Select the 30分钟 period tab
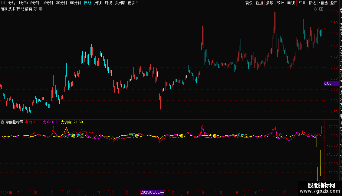This screenshot has width=342, height=196. coord(62,3)
